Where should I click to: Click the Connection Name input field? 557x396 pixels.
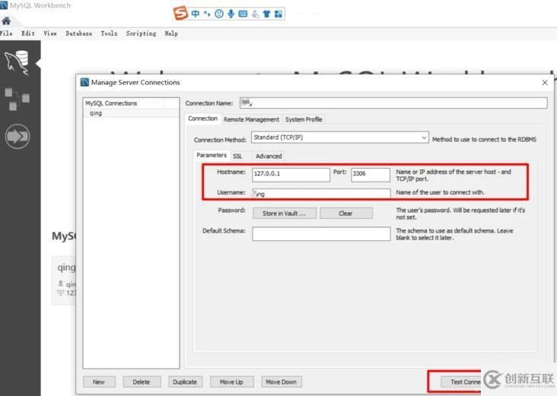pos(393,103)
